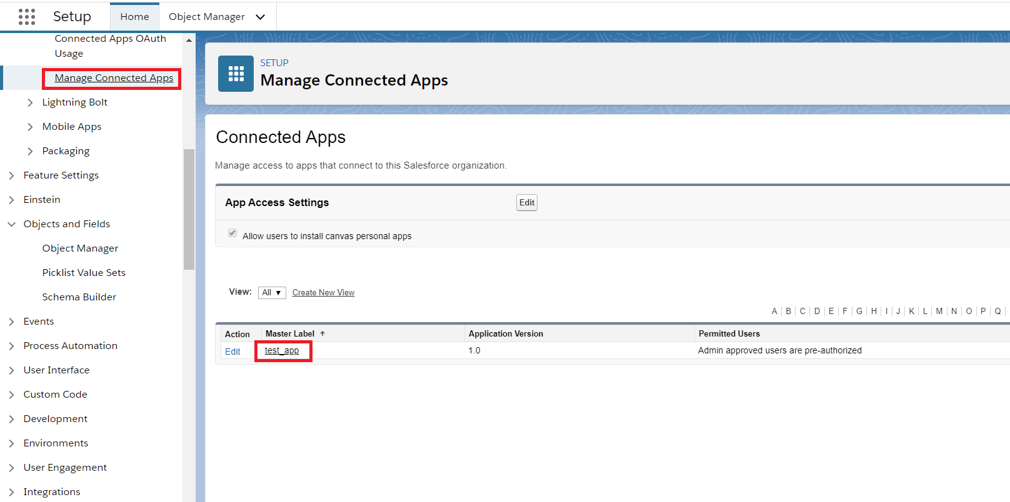
Task: Switch to the Home tab
Action: click(134, 17)
